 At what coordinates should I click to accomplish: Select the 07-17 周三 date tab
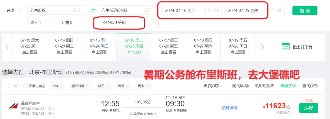pos(169,47)
